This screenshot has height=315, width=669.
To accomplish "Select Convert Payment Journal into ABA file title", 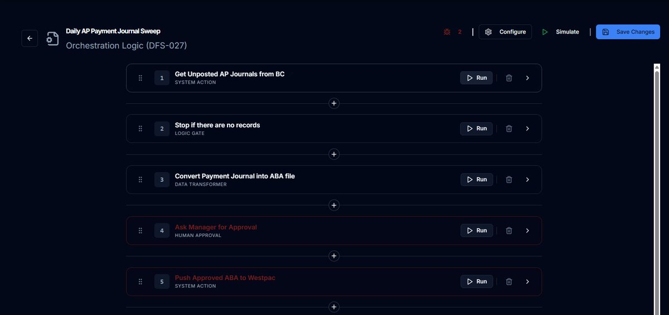I will point(235,176).
